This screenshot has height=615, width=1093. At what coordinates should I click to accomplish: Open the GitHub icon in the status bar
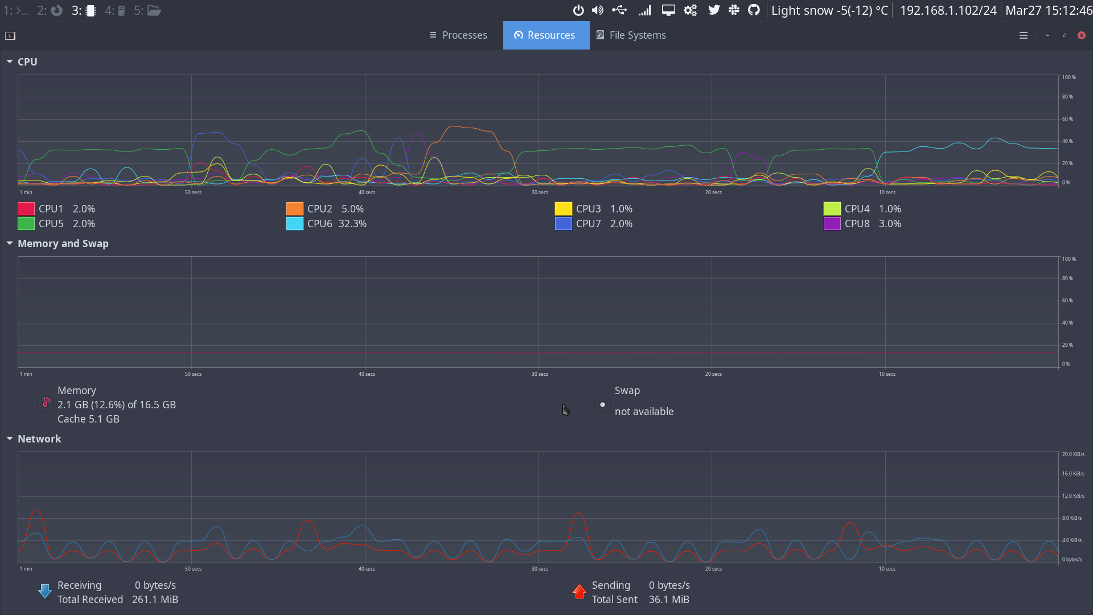coord(754,10)
